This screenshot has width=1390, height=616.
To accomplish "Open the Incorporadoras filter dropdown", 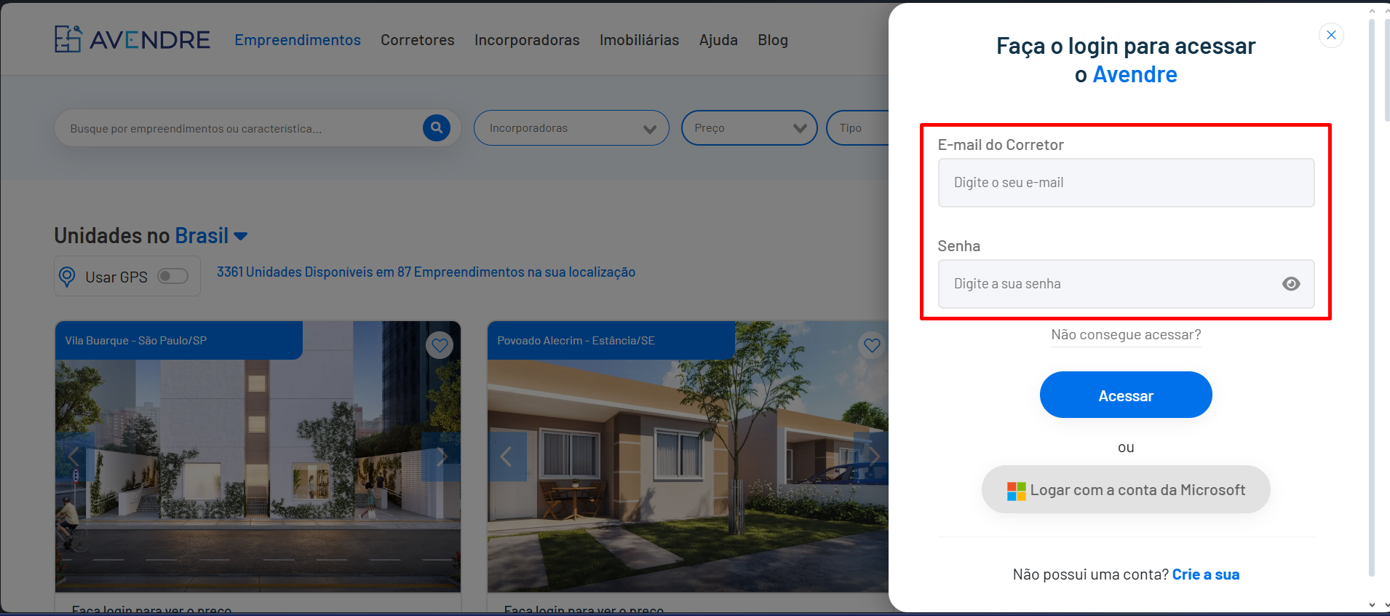I will coord(571,128).
